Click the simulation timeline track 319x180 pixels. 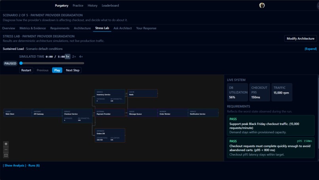click(52, 63)
